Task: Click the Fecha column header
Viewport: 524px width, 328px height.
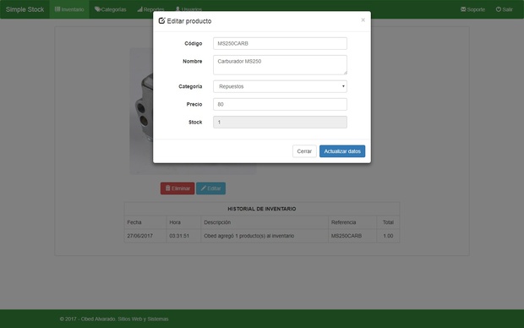Action: (145, 222)
